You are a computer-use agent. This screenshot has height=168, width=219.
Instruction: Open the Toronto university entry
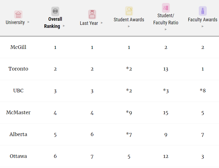(18, 69)
